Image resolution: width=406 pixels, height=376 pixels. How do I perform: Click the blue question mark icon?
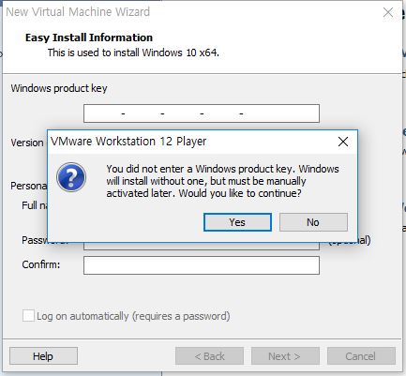[x=71, y=177]
